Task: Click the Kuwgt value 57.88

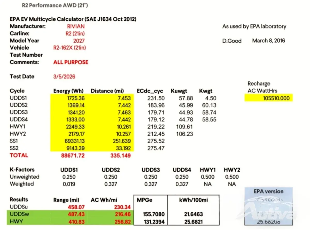Action: point(186,98)
